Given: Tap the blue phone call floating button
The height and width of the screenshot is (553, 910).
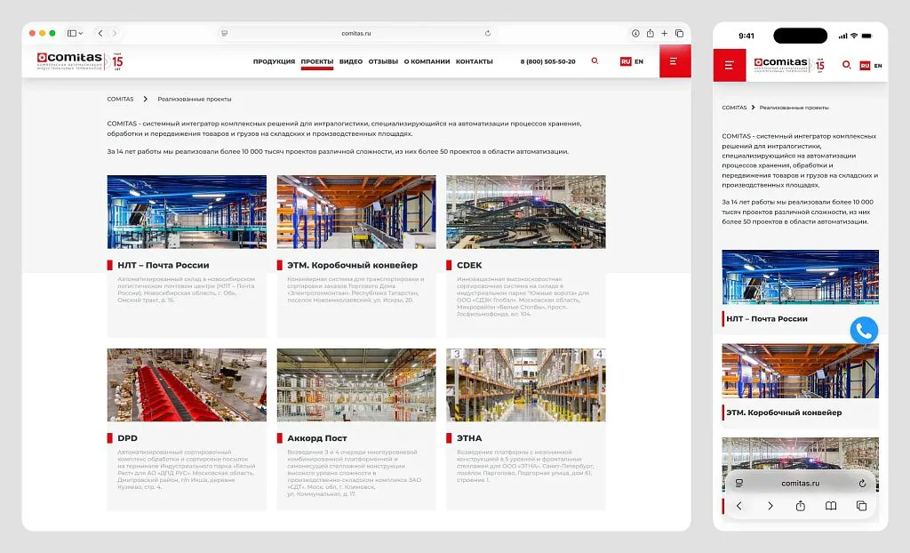Looking at the screenshot, I should pos(864,331).
